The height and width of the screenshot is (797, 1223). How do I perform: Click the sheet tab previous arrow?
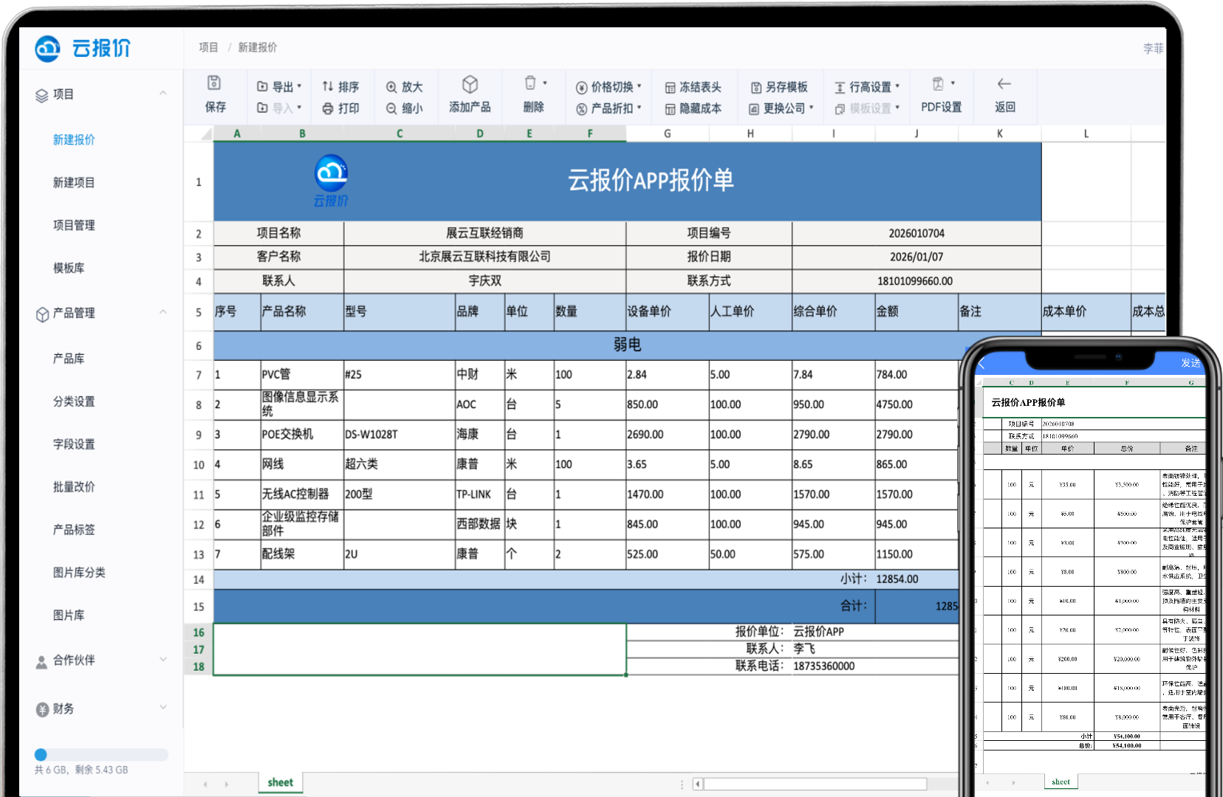(205, 784)
